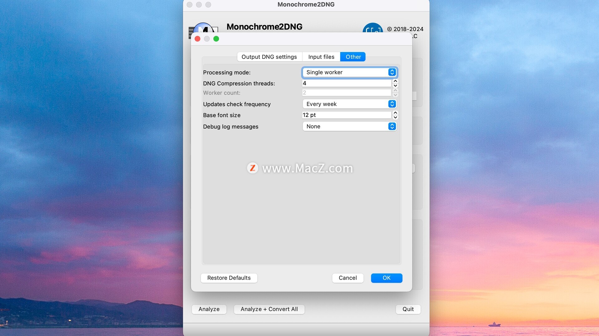
Task: Open Processing mode dropdown
Action: point(349,72)
